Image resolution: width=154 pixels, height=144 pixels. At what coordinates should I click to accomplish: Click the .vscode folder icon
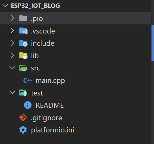tap(24, 31)
